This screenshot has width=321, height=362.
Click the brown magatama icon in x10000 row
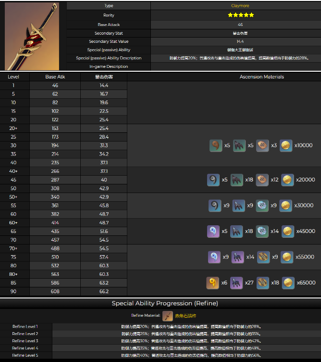[216, 145]
